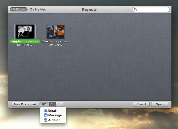Click the Mail stamp icon beside Email

click(x=45, y=110)
